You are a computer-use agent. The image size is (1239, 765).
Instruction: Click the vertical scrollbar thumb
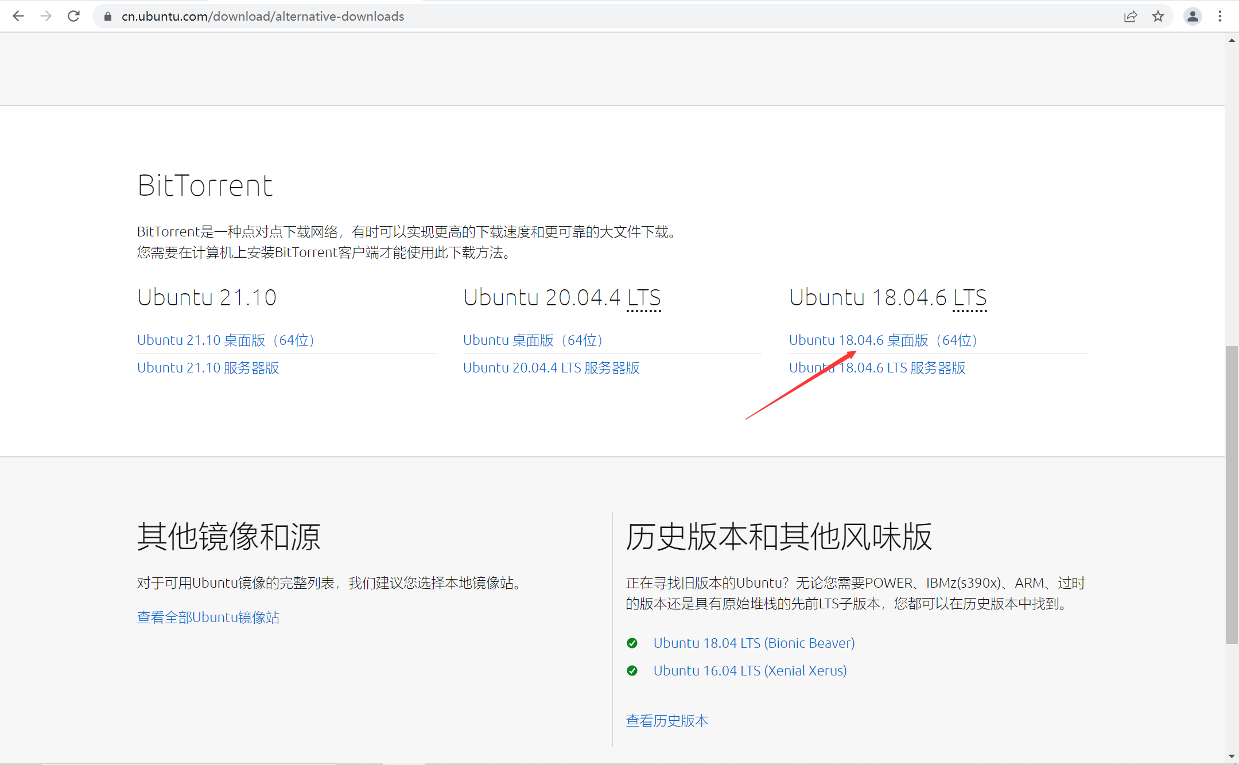pos(1232,495)
